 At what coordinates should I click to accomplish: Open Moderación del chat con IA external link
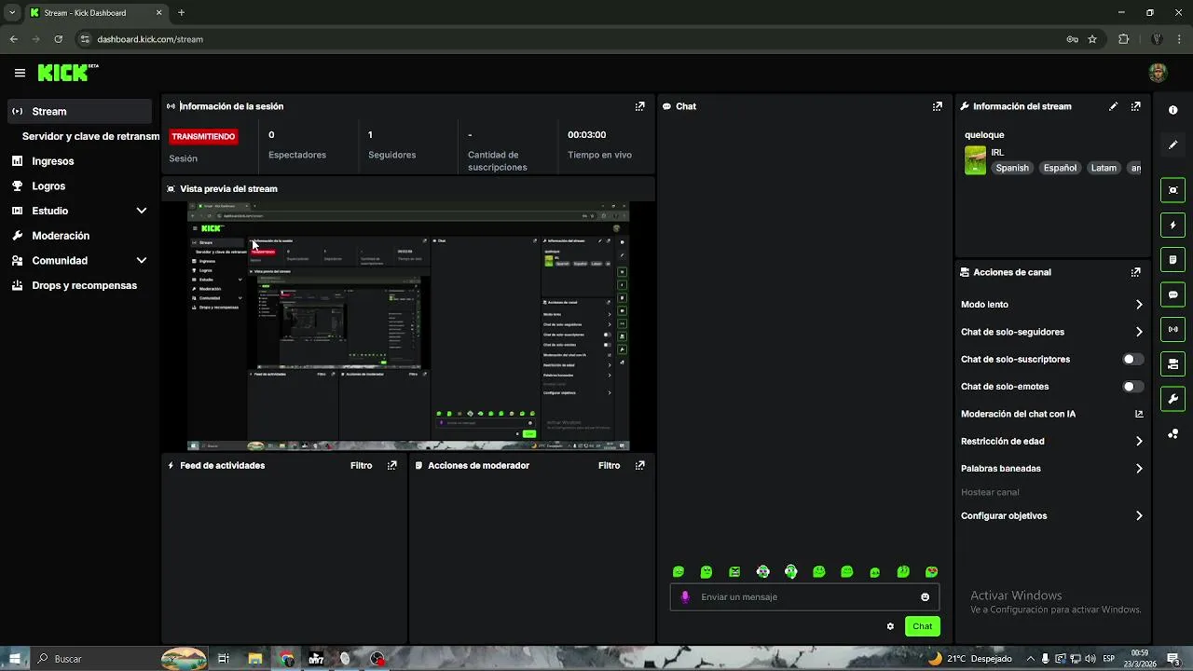pyautogui.click(x=1139, y=414)
